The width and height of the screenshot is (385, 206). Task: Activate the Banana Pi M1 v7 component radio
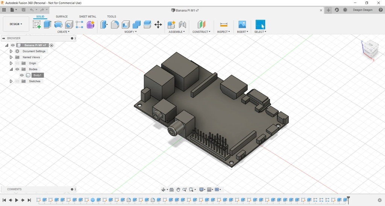pyautogui.click(x=52, y=45)
